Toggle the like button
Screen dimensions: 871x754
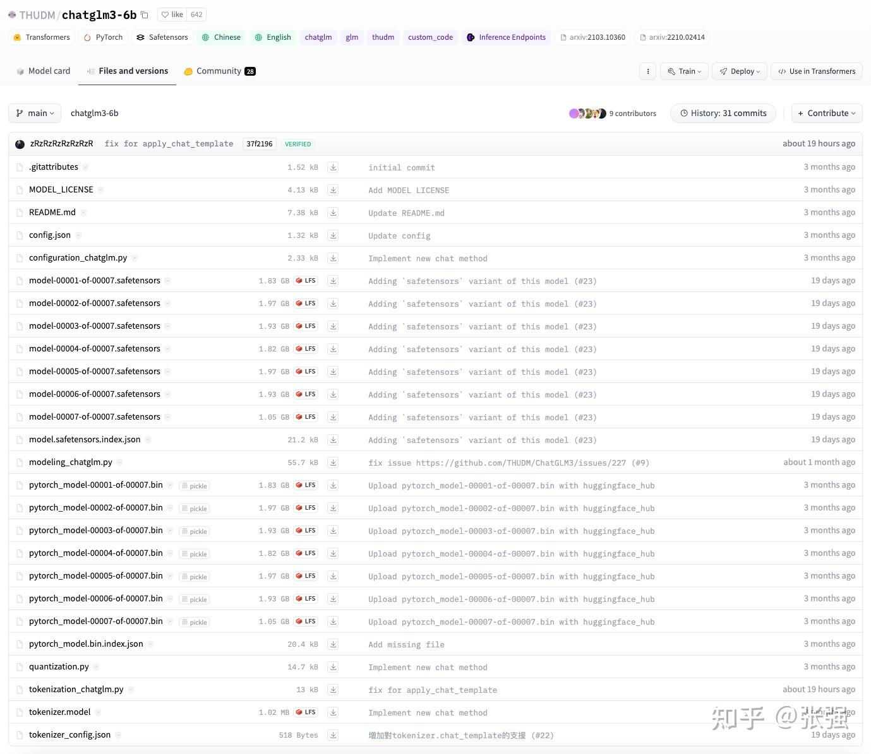coord(171,14)
